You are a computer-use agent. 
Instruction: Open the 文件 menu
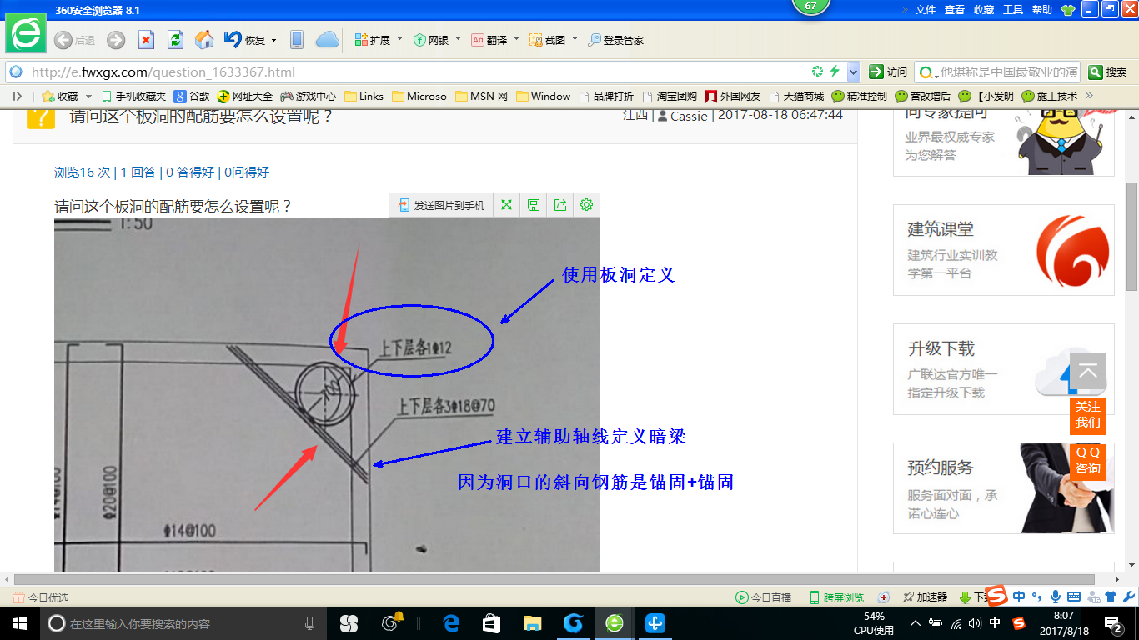pyautogui.click(x=926, y=10)
